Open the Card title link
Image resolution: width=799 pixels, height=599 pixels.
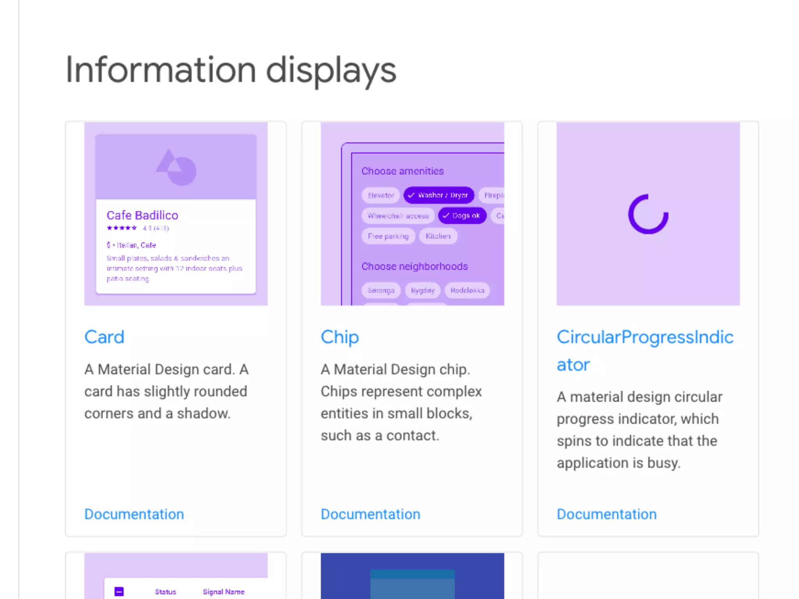click(x=104, y=337)
